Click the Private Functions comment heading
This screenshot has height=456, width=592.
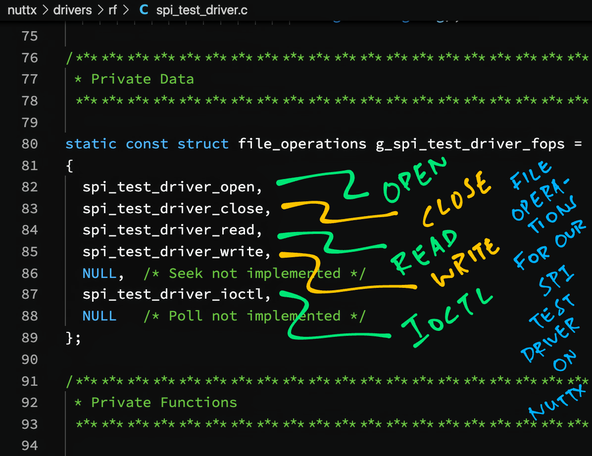click(164, 403)
